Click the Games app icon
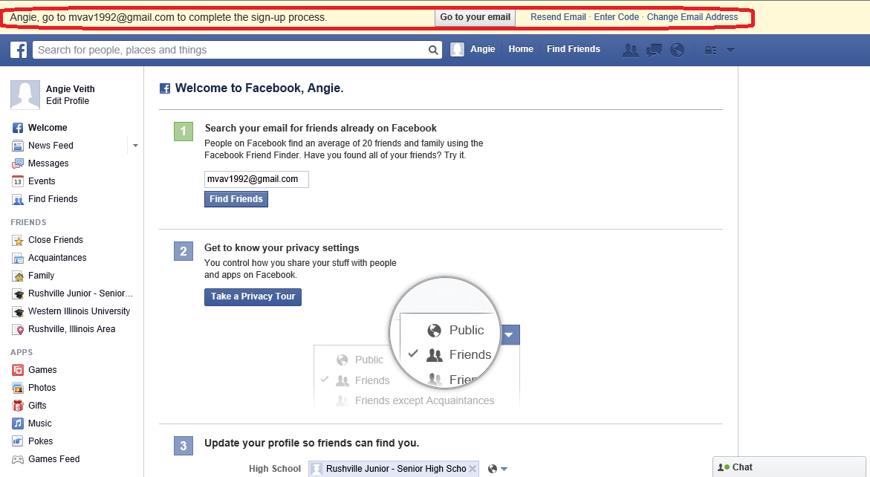The image size is (870, 477). [18, 370]
